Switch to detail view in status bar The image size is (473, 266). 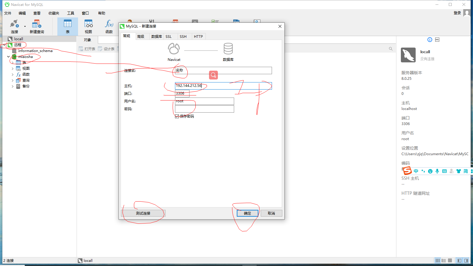pyautogui.click(x=450, y=260)
